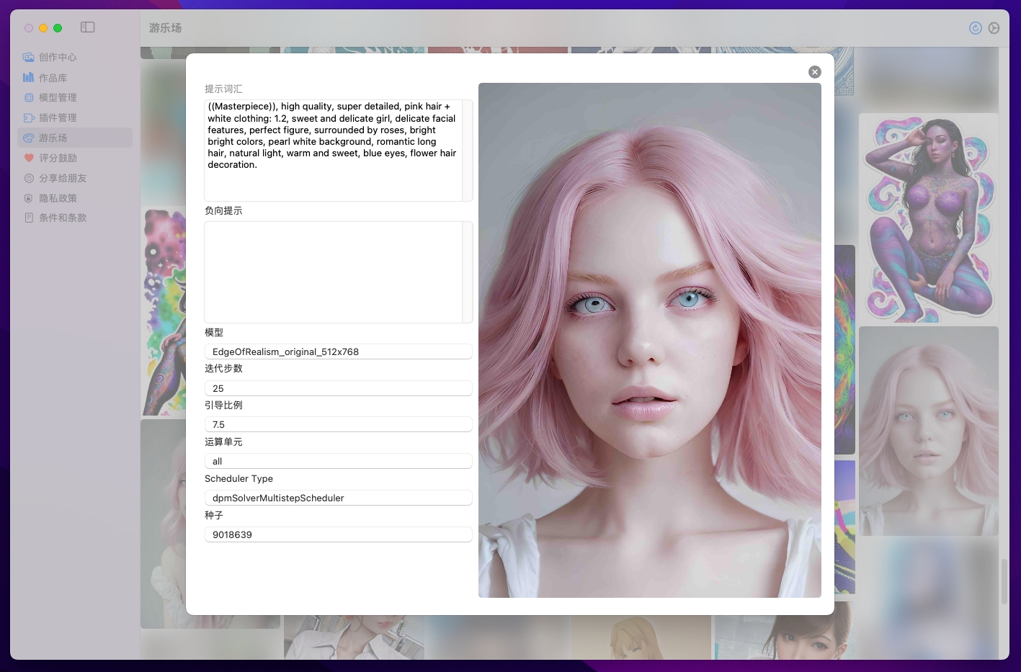Image resolution: width=1021 pixels, height=672 pixels.
Task: Click the 评分鼓励 heart item
Action: 58,158
